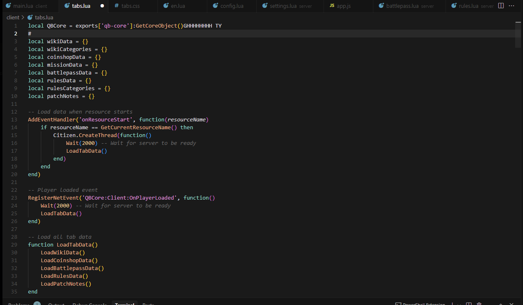
Task: Click the Lua icon on settings.lua tab
Action: tap(265, 6)
